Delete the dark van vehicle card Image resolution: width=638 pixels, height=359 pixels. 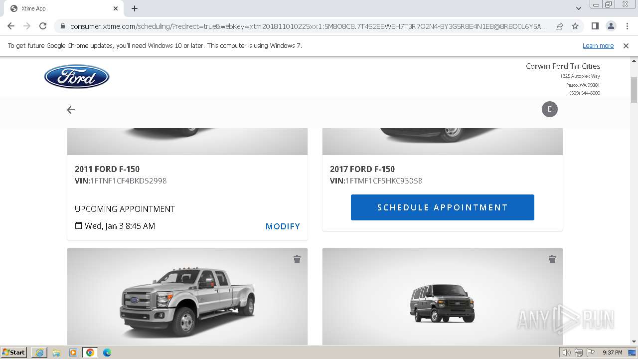click(x=552, y=259)
